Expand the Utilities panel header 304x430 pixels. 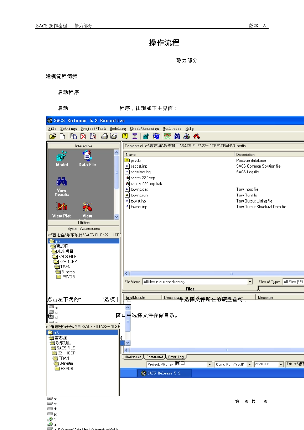[84, 223]
